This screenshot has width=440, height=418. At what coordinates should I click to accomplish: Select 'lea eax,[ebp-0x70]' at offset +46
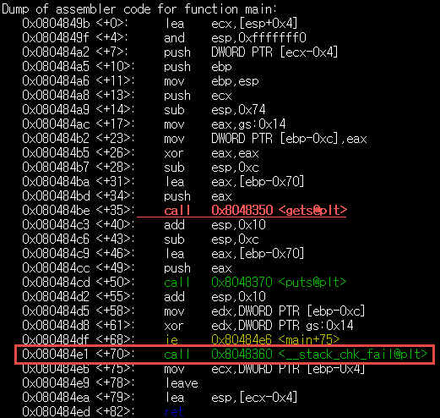[235, 254]
